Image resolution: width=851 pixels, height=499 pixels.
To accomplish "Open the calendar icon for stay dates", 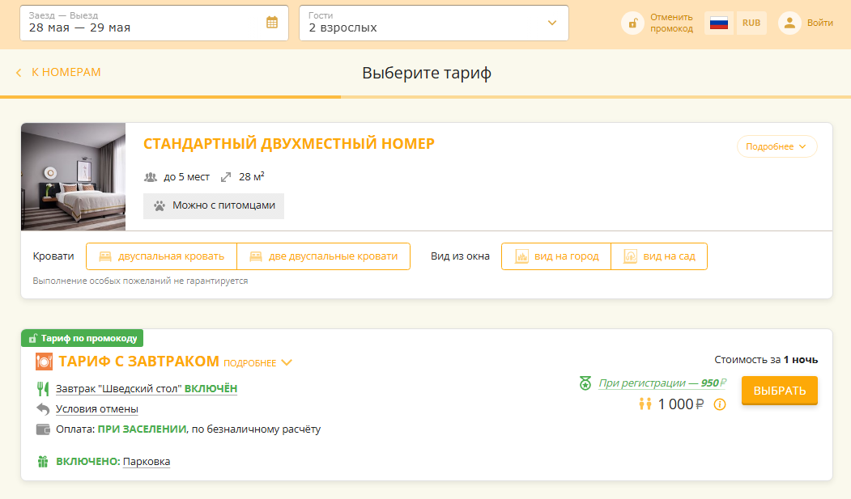I will point(272,22).
